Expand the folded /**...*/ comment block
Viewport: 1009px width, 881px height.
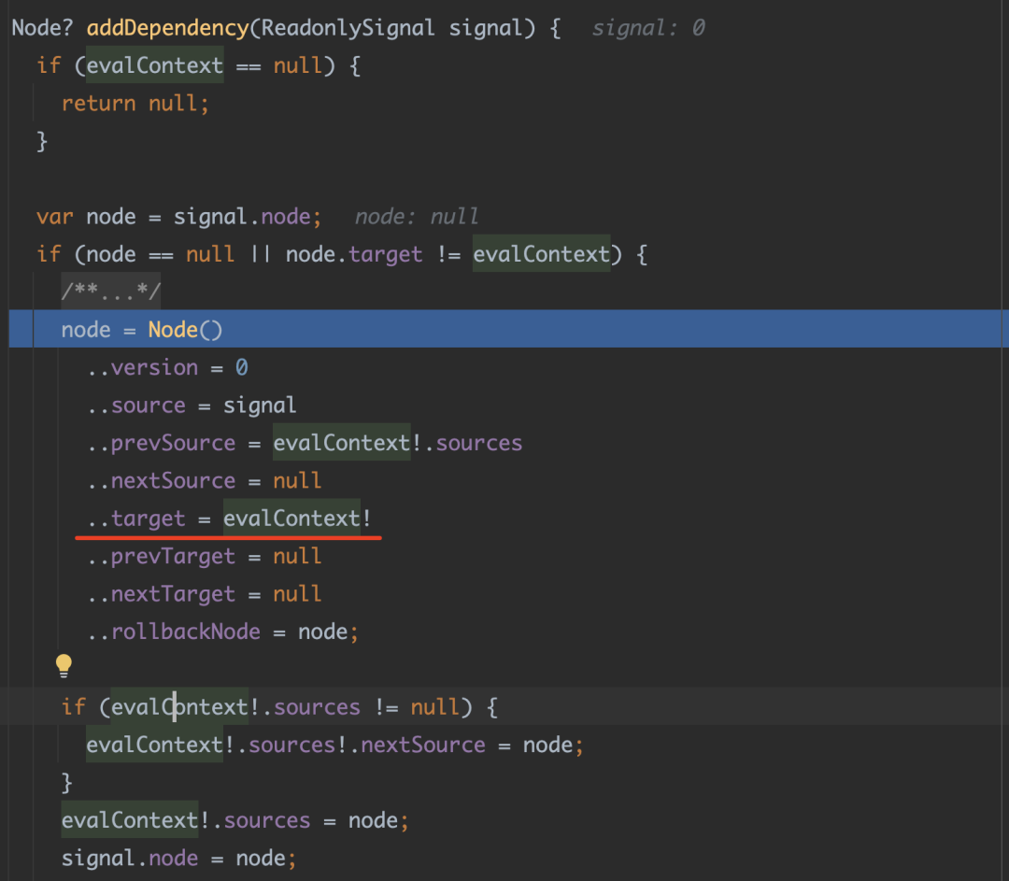point(110,292)
